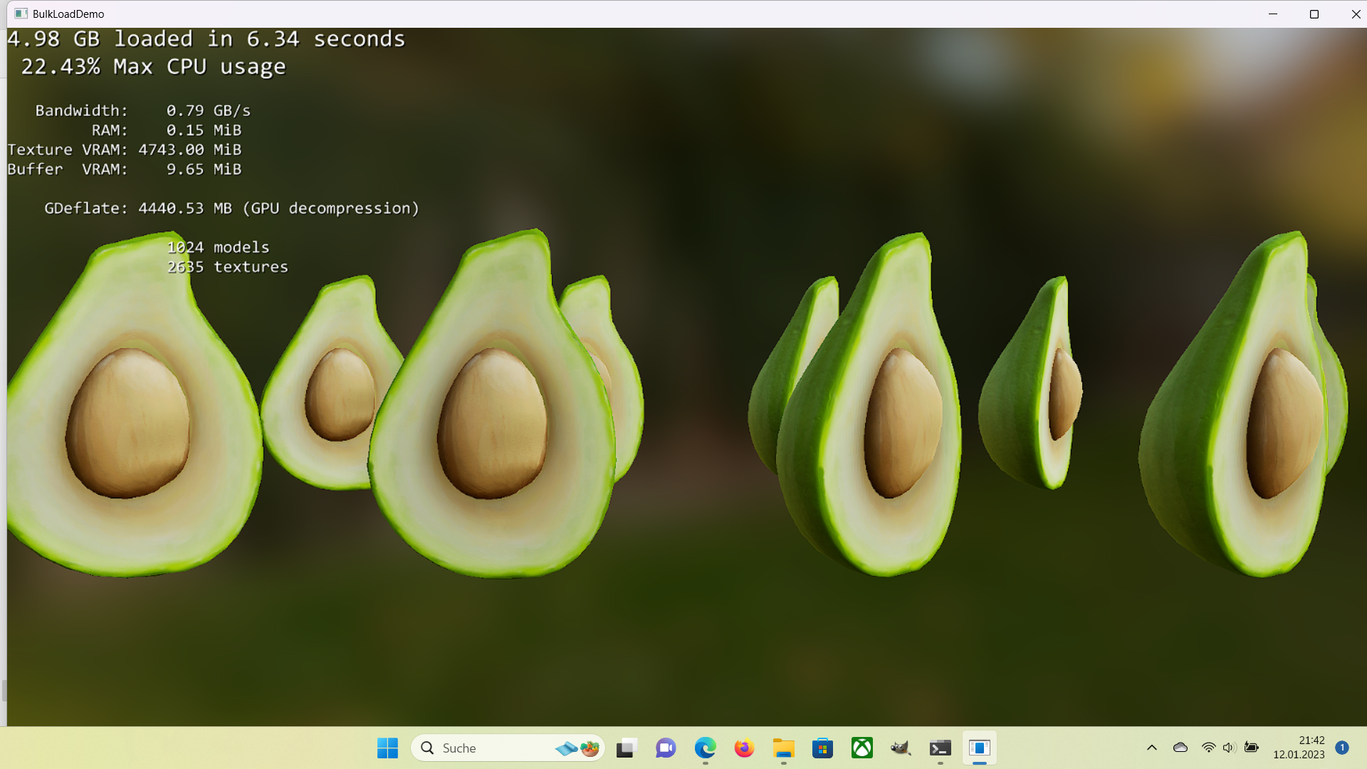1367x769 pixels.
Task: Open clock and calendar panel
Action: tap(1299, 748)
